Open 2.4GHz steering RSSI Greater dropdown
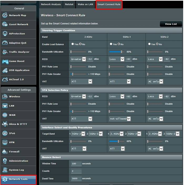The image size is (185, 185). (x=78, y=59)
